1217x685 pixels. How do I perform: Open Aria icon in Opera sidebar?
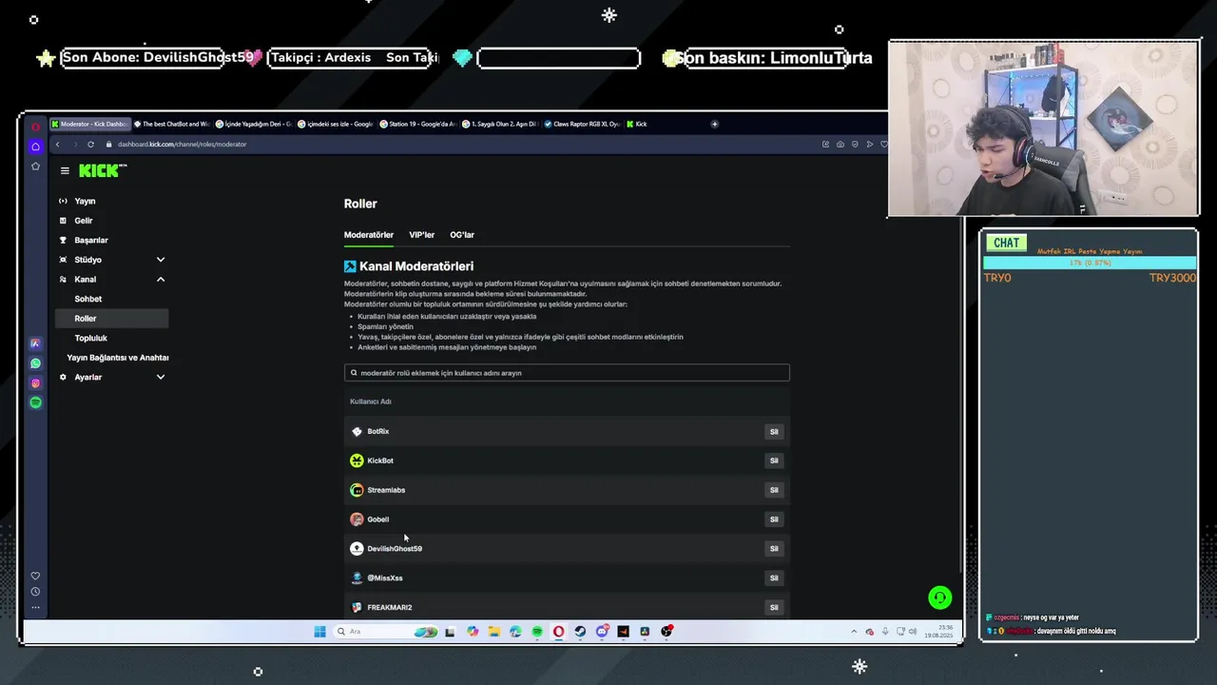click(35, 343)
